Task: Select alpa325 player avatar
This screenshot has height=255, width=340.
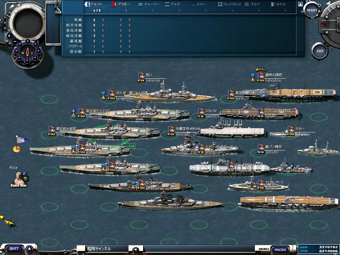Action: pos(172,129)
